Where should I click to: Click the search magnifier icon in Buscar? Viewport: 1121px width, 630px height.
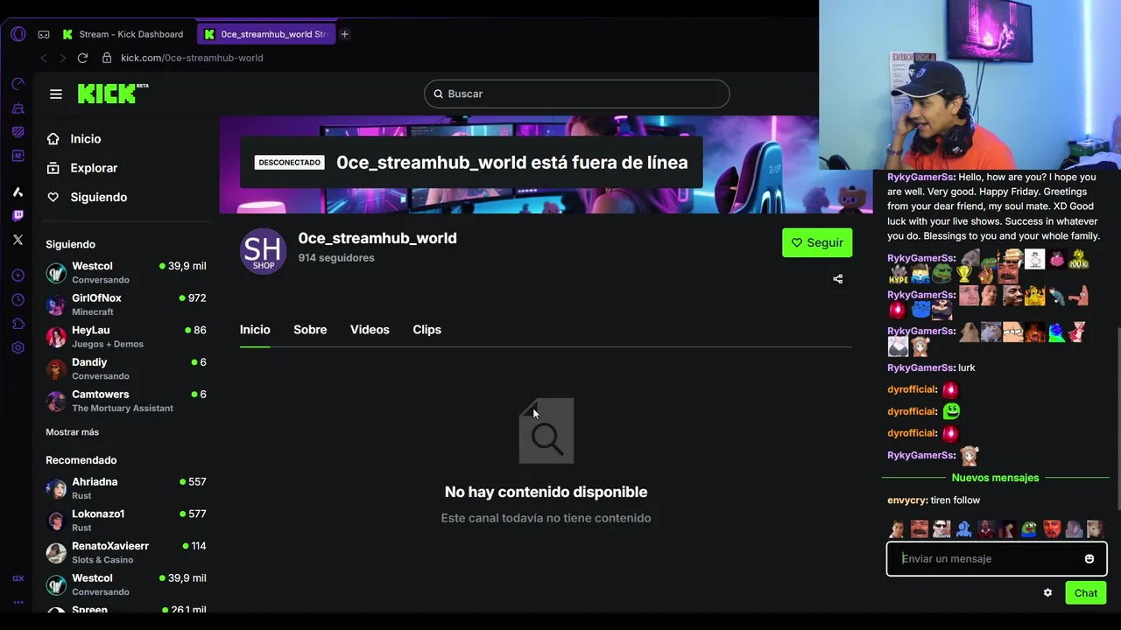coord(438,94)
